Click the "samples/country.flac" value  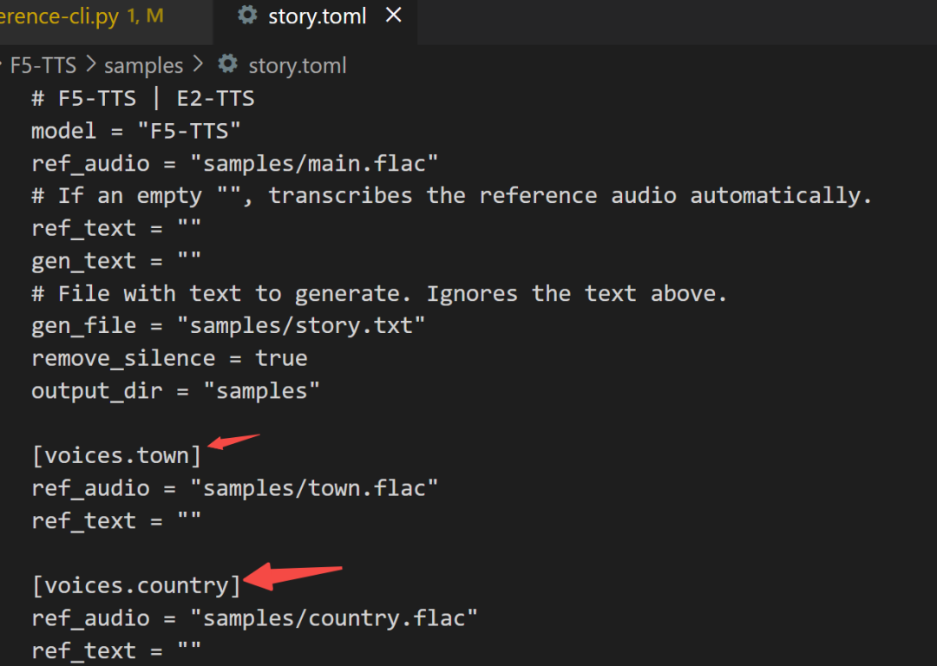click(x=333, y=618)
